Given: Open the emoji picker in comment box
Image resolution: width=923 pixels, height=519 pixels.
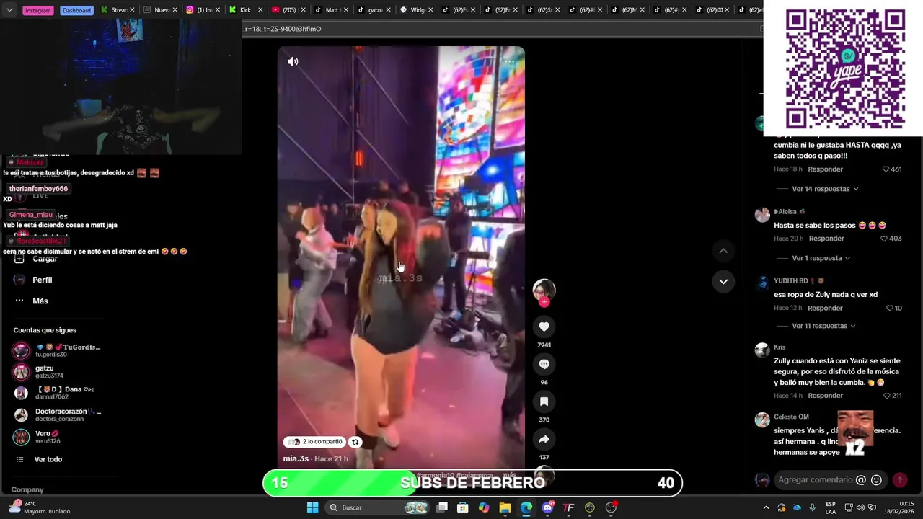Looking at the screenshot, I should point(876,480).
